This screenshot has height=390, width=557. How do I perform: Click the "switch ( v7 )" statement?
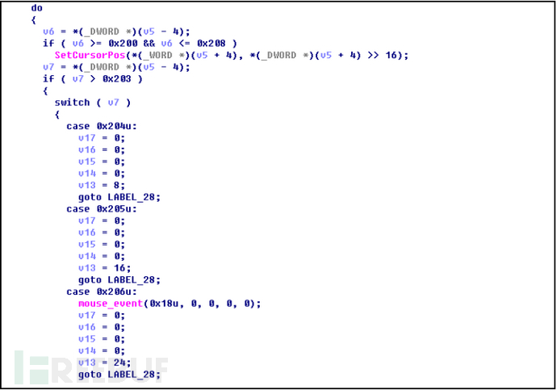pos(93,103)
